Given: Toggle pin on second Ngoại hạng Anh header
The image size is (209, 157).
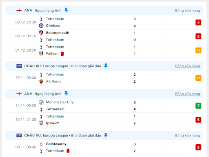Looking at the screenshot, I should 66,93.
